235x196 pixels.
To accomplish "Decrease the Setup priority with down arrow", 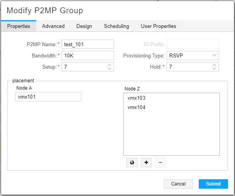I will point(109,69).
